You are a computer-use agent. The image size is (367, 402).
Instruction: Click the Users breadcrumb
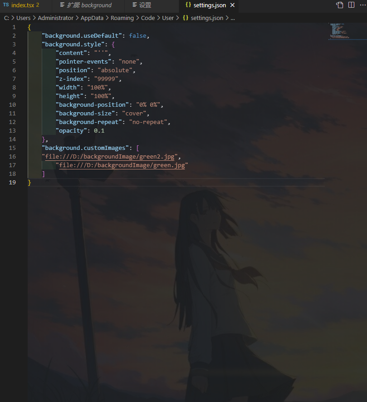(x=23, y=18)
